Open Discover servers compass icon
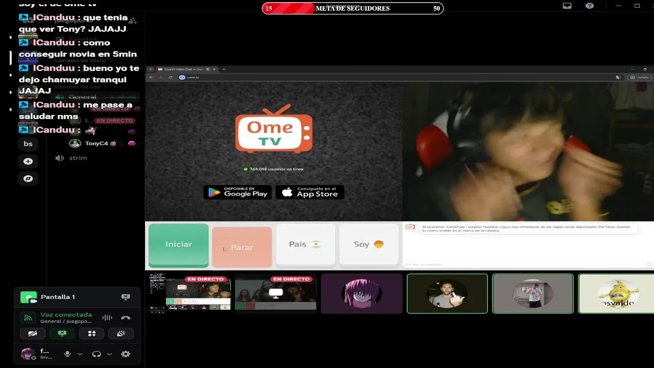This screenshot has height=368, width=654. (28, 179)
